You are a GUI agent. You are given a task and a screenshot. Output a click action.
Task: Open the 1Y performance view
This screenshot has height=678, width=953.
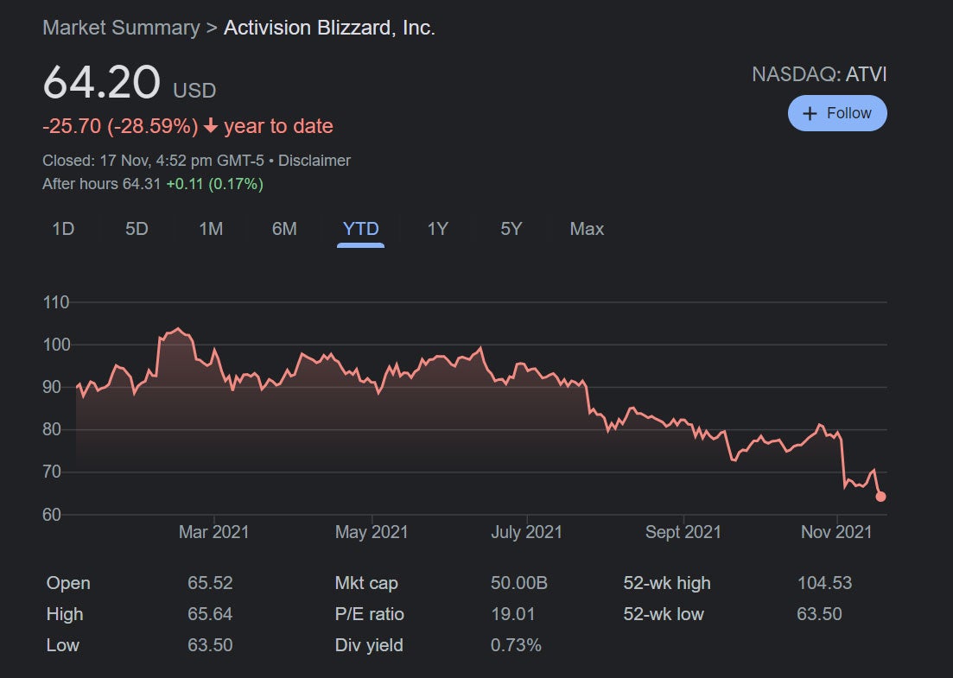pos(437,229)
